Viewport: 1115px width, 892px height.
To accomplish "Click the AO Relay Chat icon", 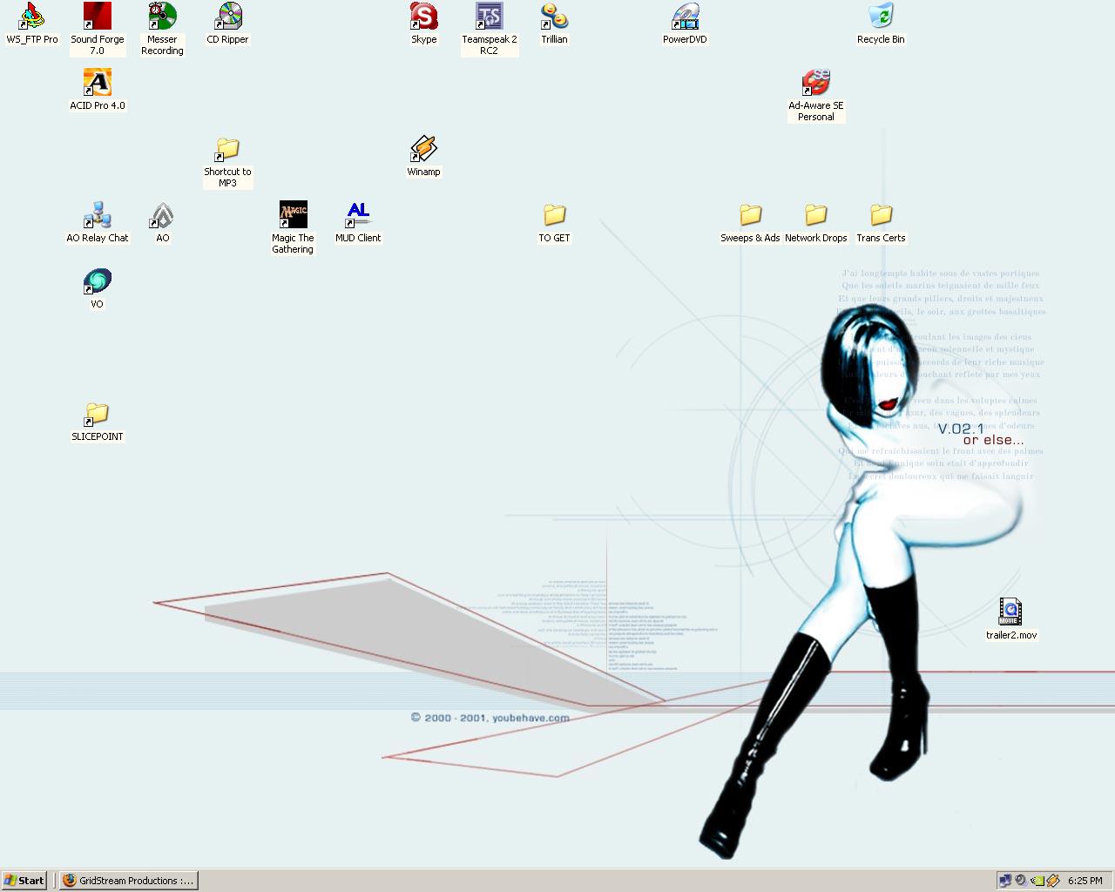I will (97, 215).
